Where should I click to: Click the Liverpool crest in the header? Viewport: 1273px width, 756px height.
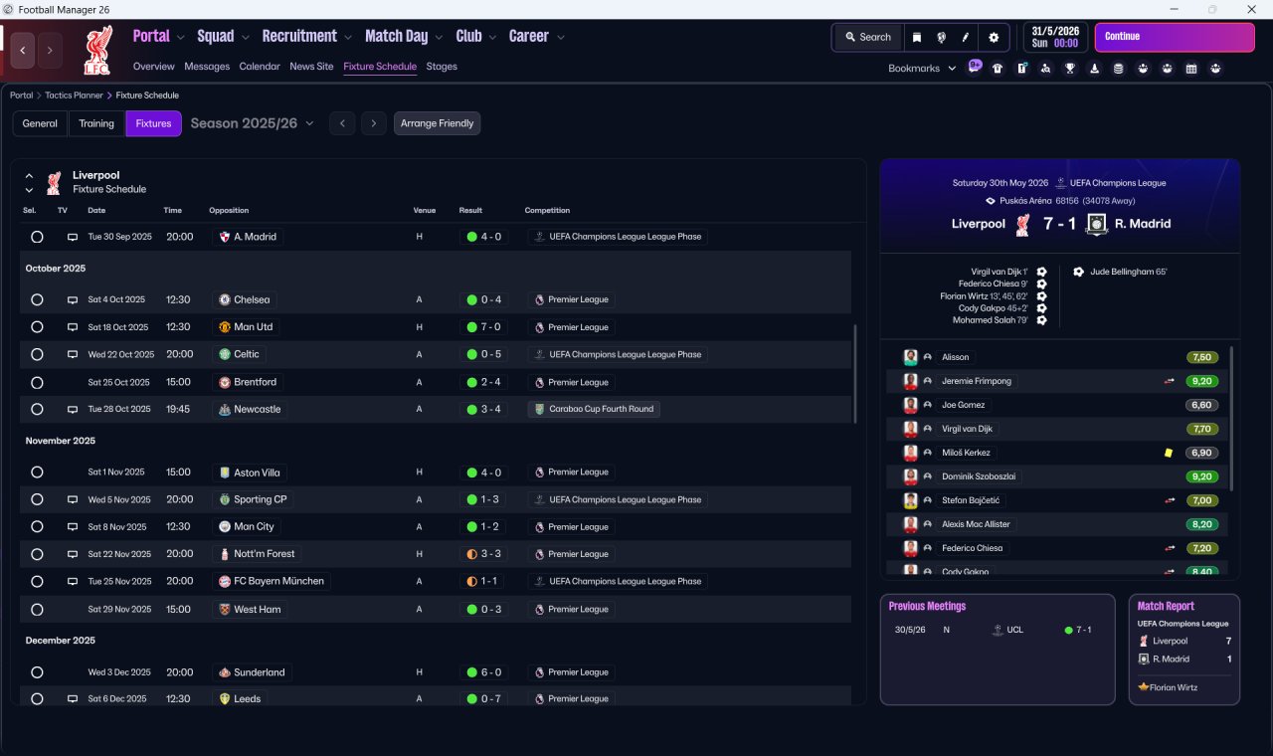(96, 51)
